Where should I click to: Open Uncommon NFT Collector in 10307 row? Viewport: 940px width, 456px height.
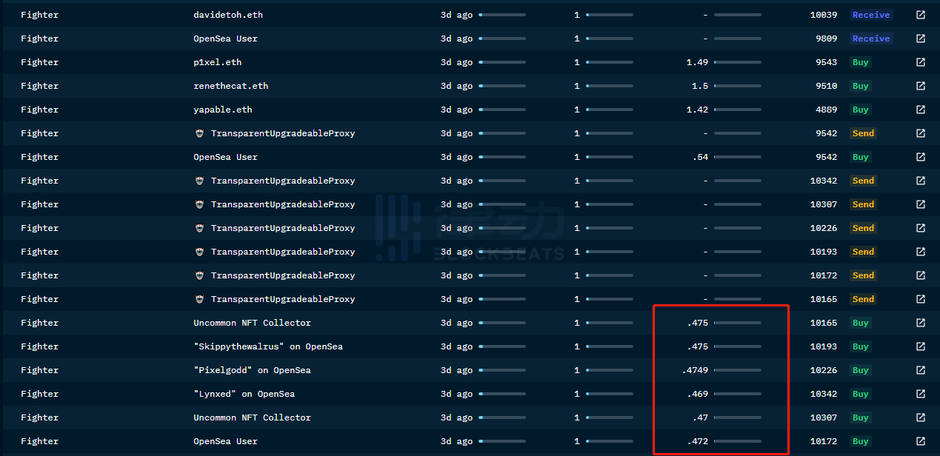tap(253, 418)
